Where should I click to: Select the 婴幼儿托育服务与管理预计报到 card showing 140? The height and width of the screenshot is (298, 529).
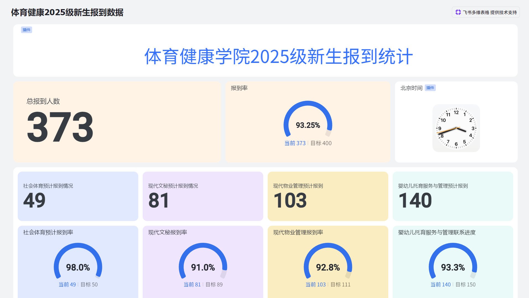pyautogui.click(x=453, y=196)
